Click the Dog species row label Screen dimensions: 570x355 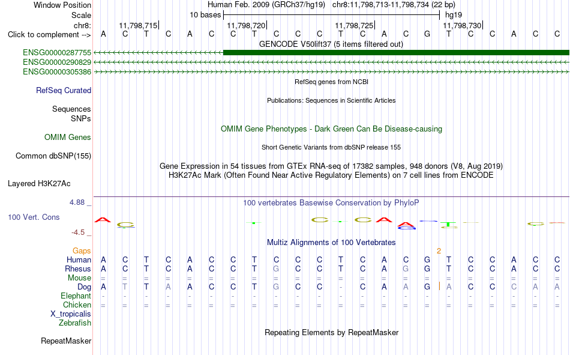coord(84,287)
